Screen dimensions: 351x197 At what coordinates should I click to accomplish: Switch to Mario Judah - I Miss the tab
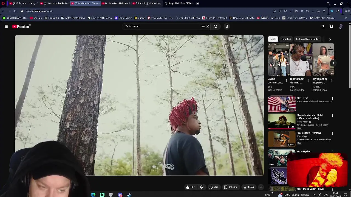coord(116,4)
